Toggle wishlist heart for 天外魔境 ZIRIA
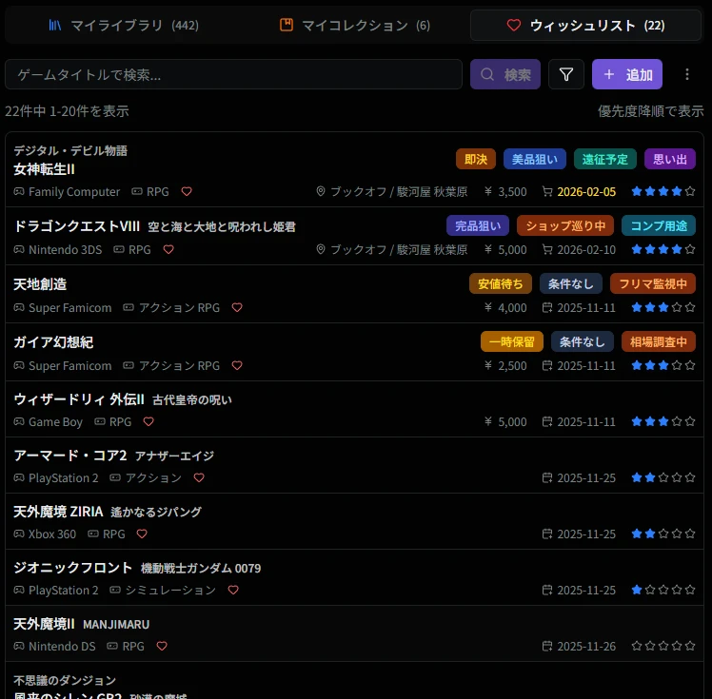The image size is (712, 699). click(x=142, y=534)
